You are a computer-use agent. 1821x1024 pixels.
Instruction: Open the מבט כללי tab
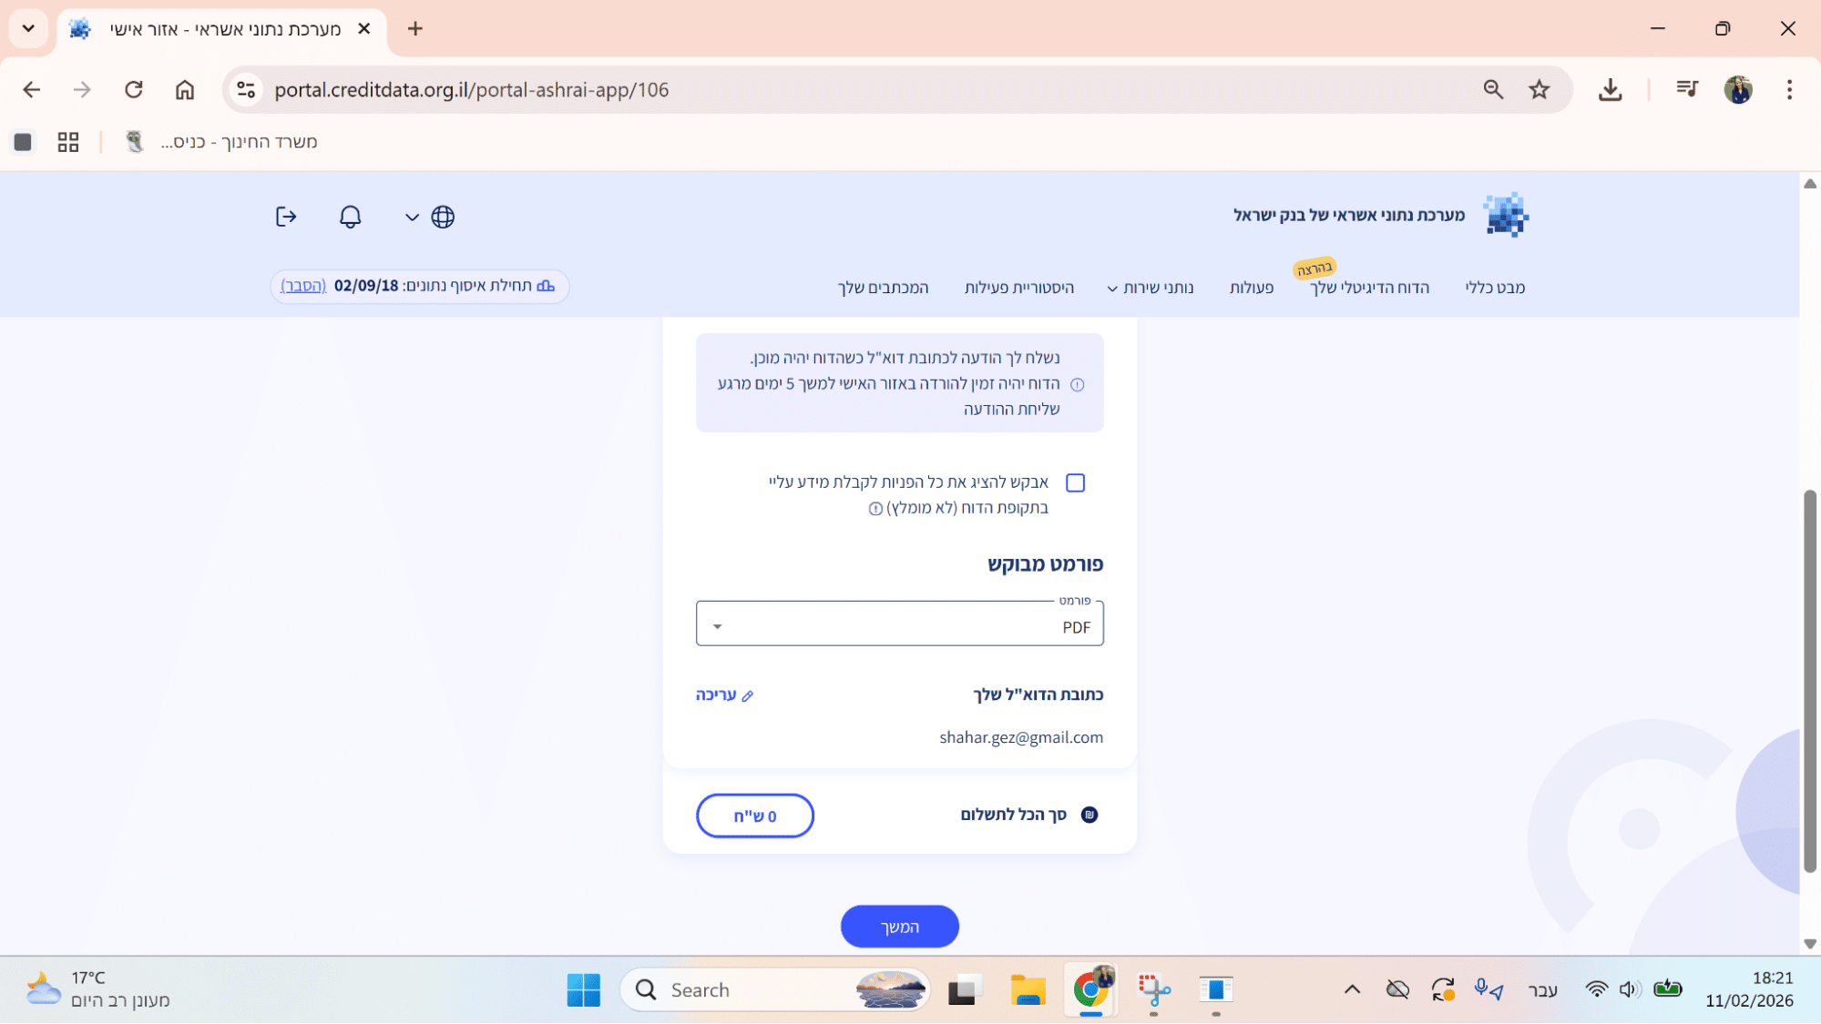[1494, 288]
